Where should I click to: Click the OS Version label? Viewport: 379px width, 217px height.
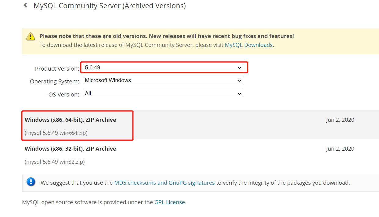(64, 94)
